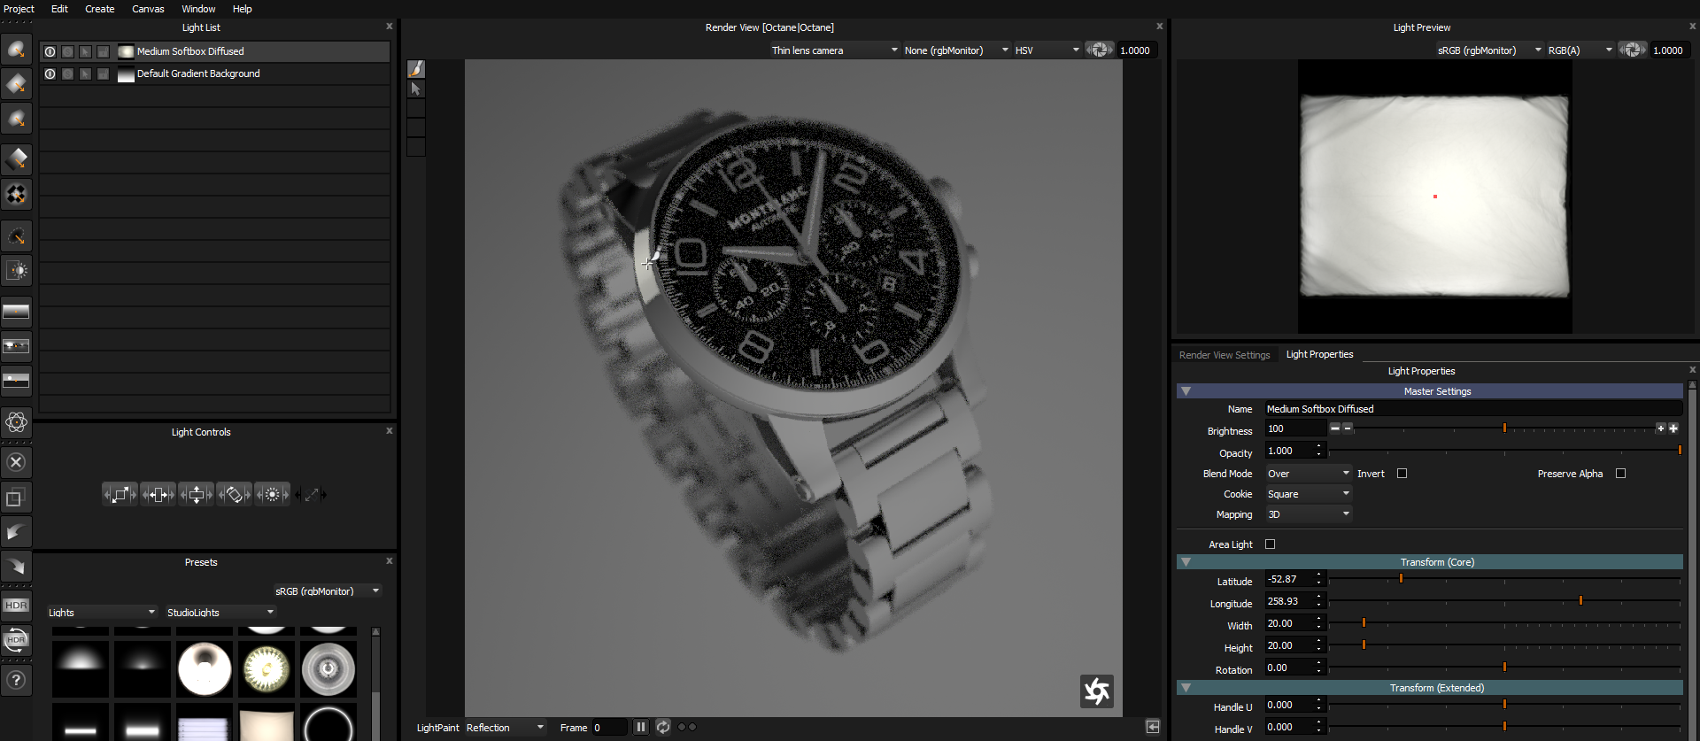1700x741 pixels.
Task: Click the Render View exposure aperture icon
Action: (x=1100, y=50)
